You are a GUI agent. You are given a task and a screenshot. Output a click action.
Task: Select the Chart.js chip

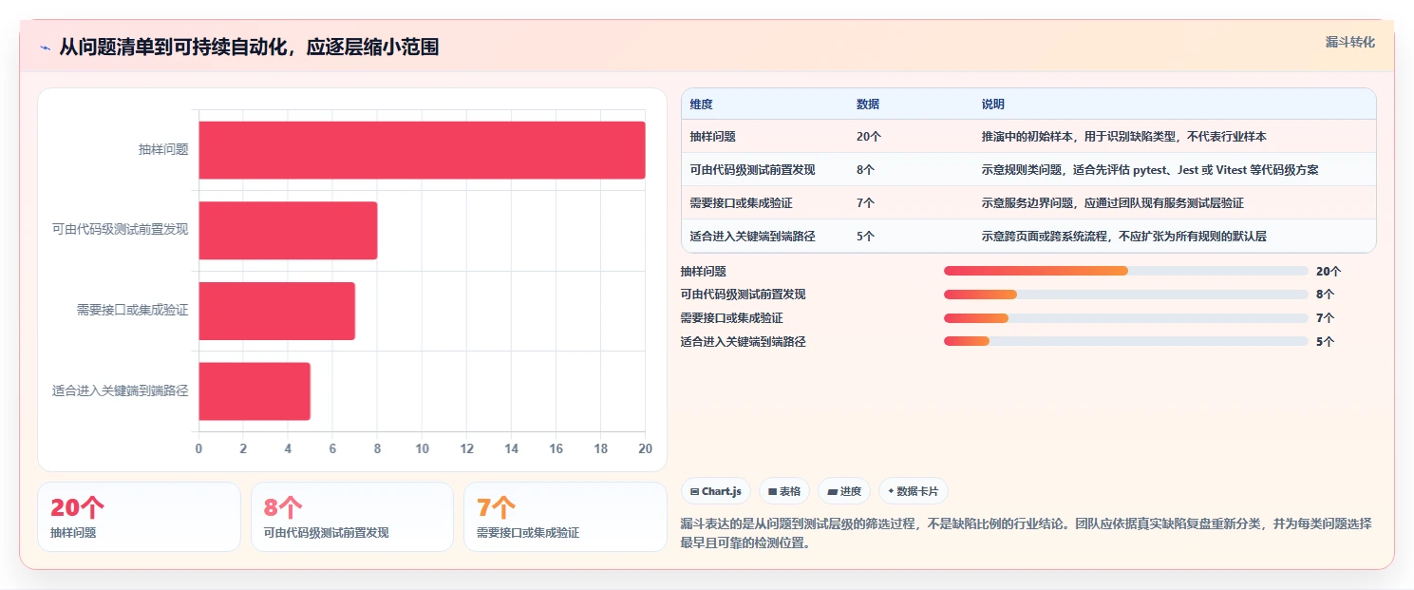click(716, 491)
